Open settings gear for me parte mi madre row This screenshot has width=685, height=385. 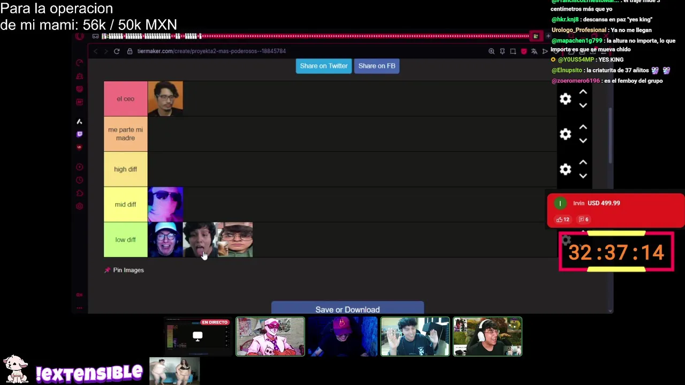[565, 134]
